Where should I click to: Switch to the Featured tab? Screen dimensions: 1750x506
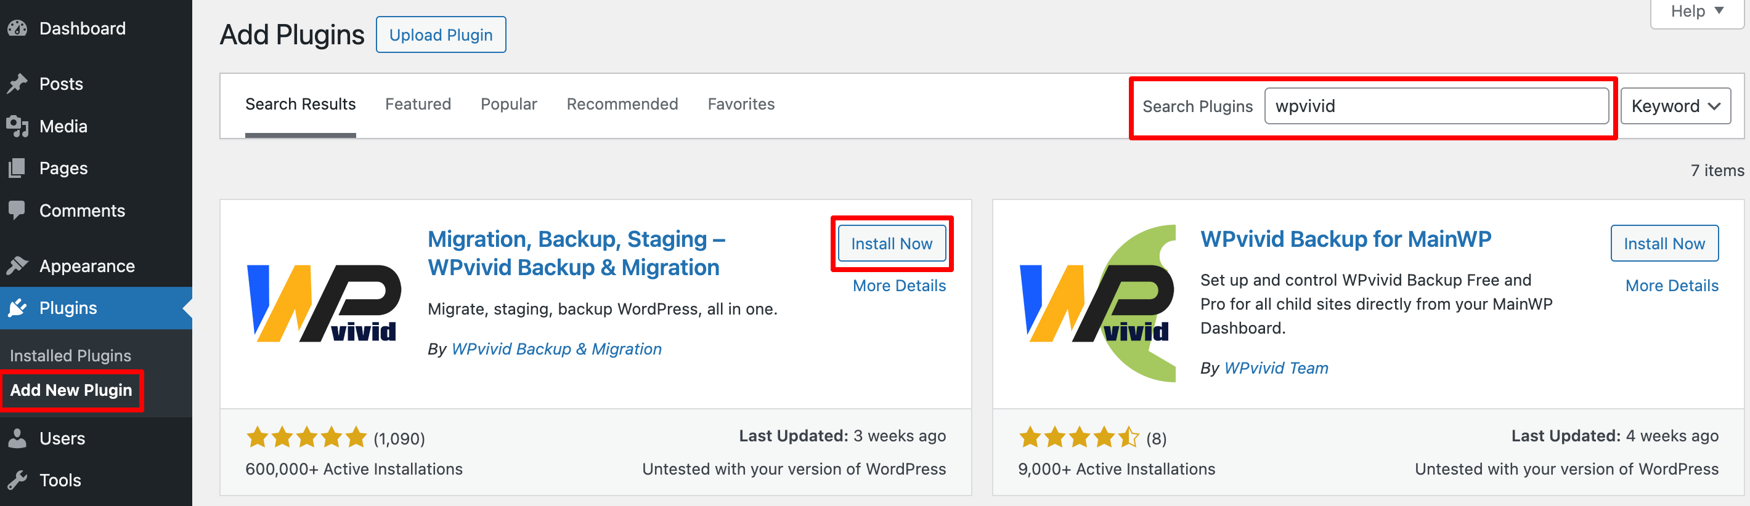tap(418, 104)
